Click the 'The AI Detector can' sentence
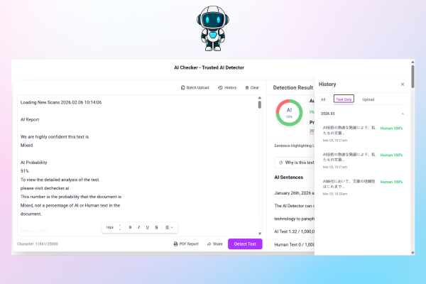Screen dimensions: 426x284 pos(294,206)
